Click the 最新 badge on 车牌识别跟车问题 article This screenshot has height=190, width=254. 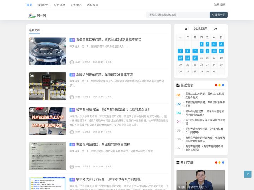tap(72, 75)
